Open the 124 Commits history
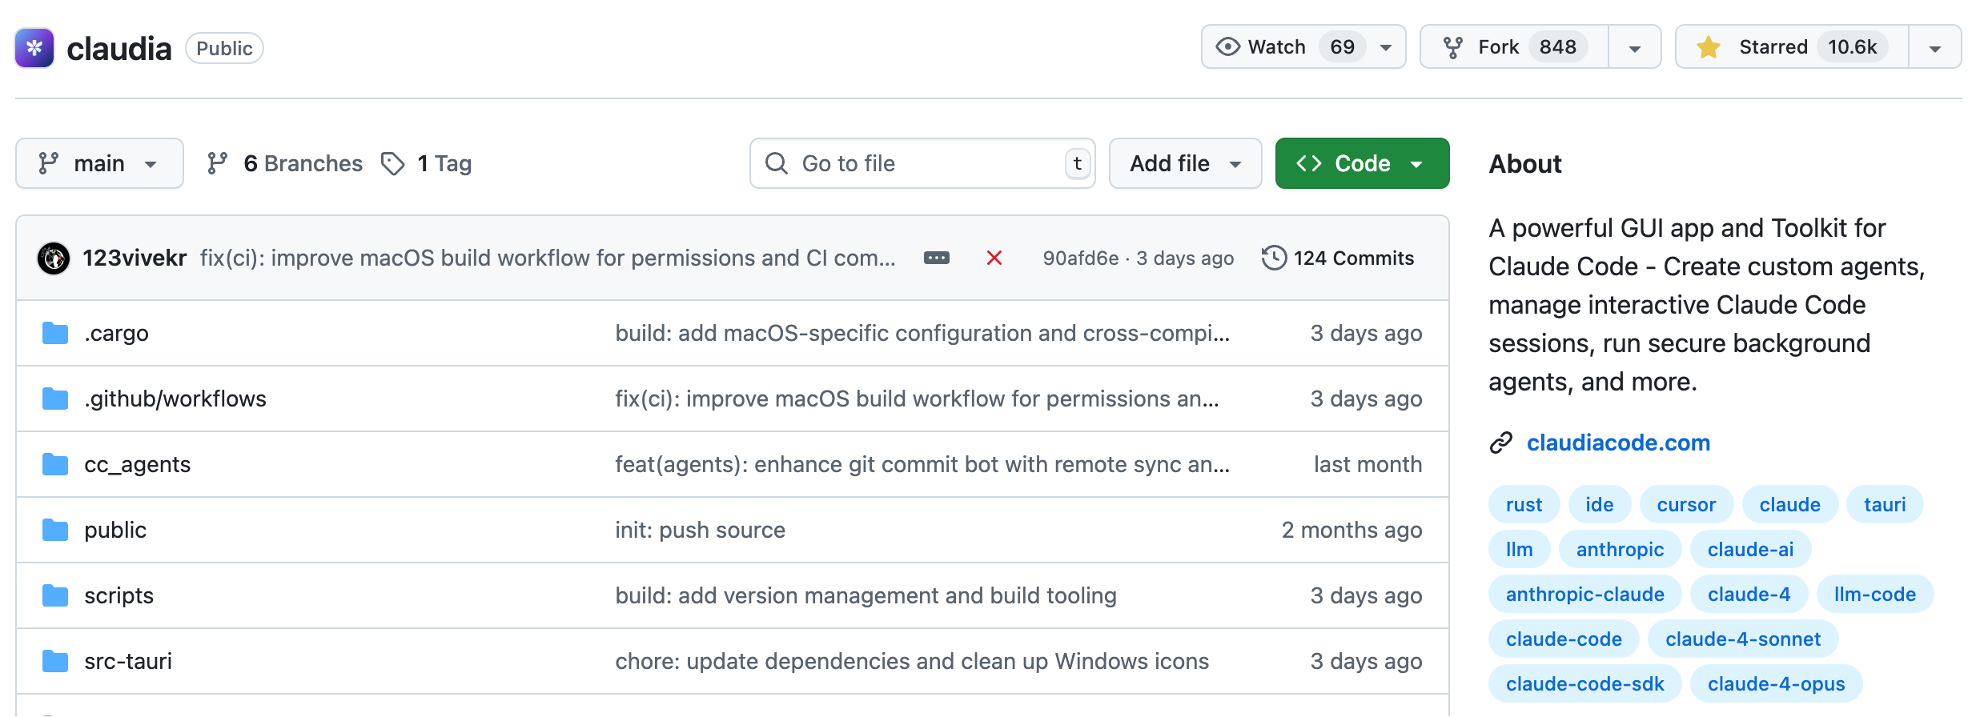Viewport: 1976px width, 717px height. coord(1338,258)
